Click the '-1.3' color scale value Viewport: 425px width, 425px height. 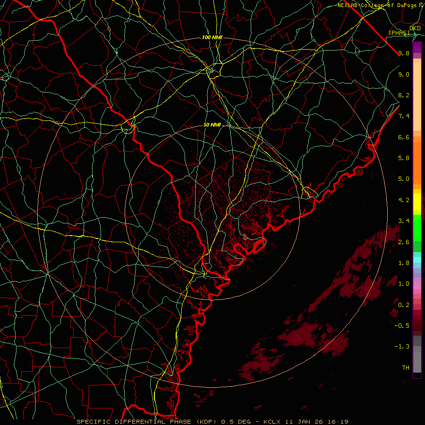402,347
